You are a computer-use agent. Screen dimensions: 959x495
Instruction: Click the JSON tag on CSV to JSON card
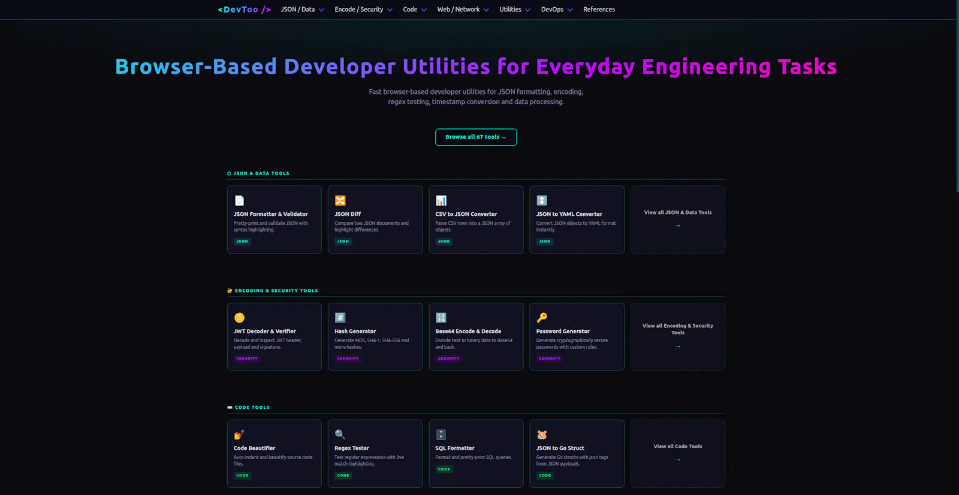tap(444, 242)
